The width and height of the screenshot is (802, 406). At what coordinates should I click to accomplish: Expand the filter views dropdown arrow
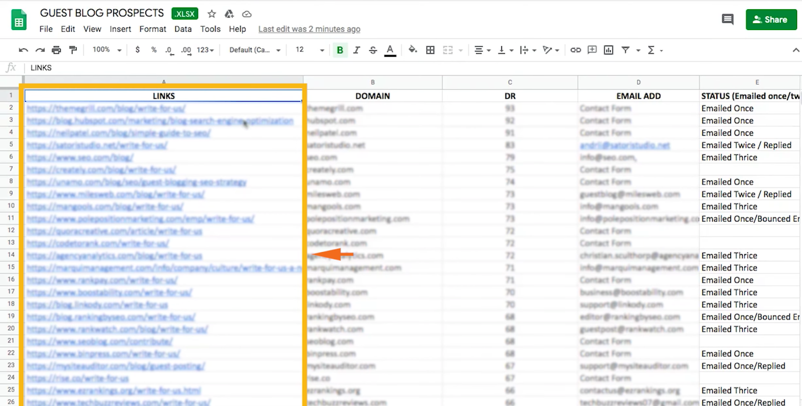click(638, 50)
